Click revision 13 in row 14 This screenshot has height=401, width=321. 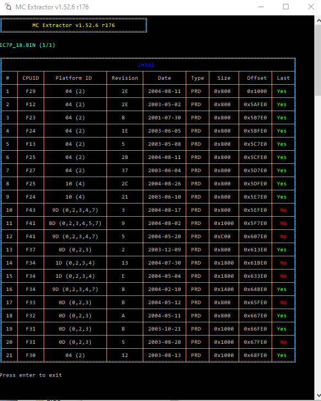point(124,263)
